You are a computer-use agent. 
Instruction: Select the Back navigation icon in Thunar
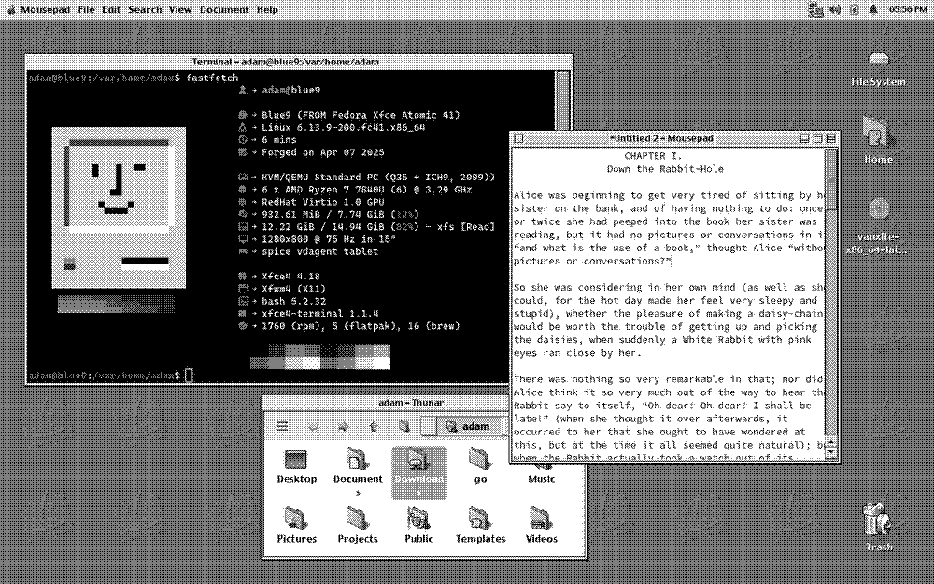pos(315,425)
